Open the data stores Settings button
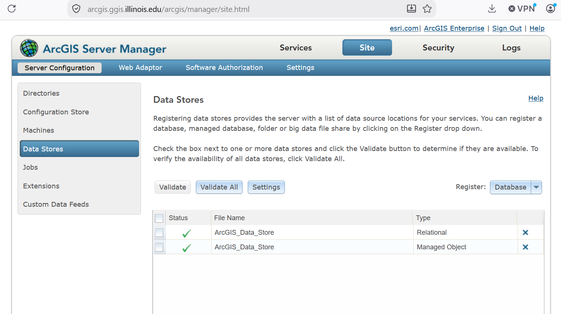561x314 pixels. [266, 187]
